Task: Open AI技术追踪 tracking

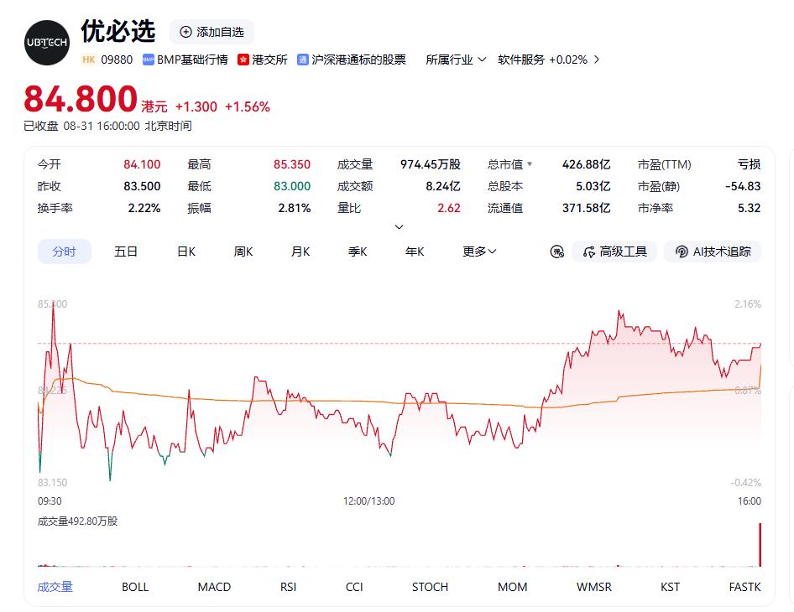Action: (x=713, y=252)
